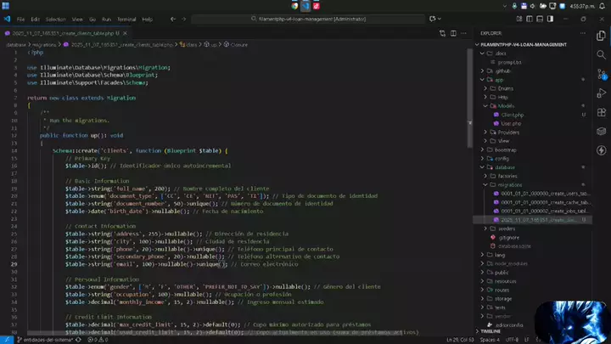Click the Spaces: 4 indentation status item
Image resolution: width=611 pixels, height=344 pixels.
click(488, 340)
